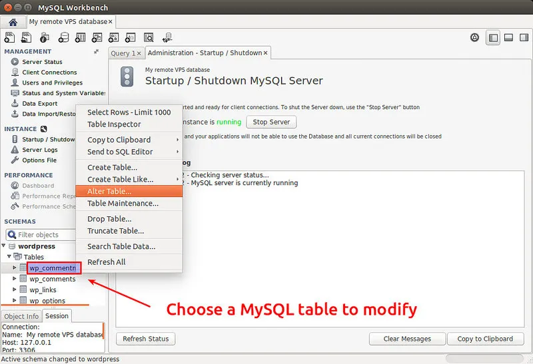The height and width of the screenshot is (364, 533).
Task: Open Data Export
Action: [x=40, y=104]
